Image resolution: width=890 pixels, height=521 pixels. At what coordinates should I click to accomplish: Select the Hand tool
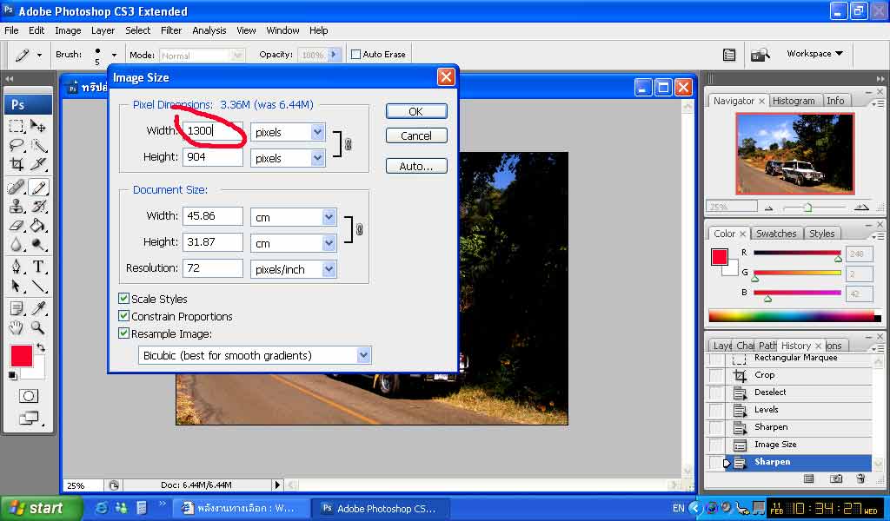[x=17, y=327]
